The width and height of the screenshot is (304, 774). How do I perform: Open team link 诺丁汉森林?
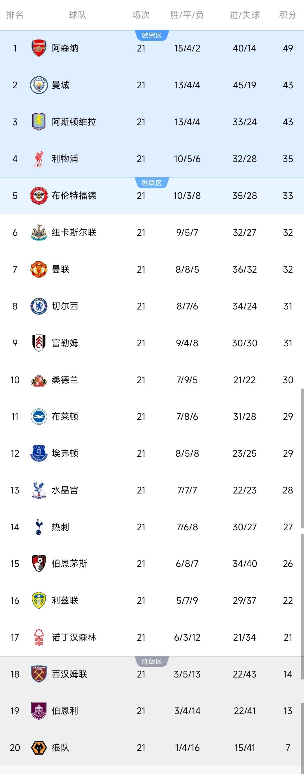coord(74,637)
